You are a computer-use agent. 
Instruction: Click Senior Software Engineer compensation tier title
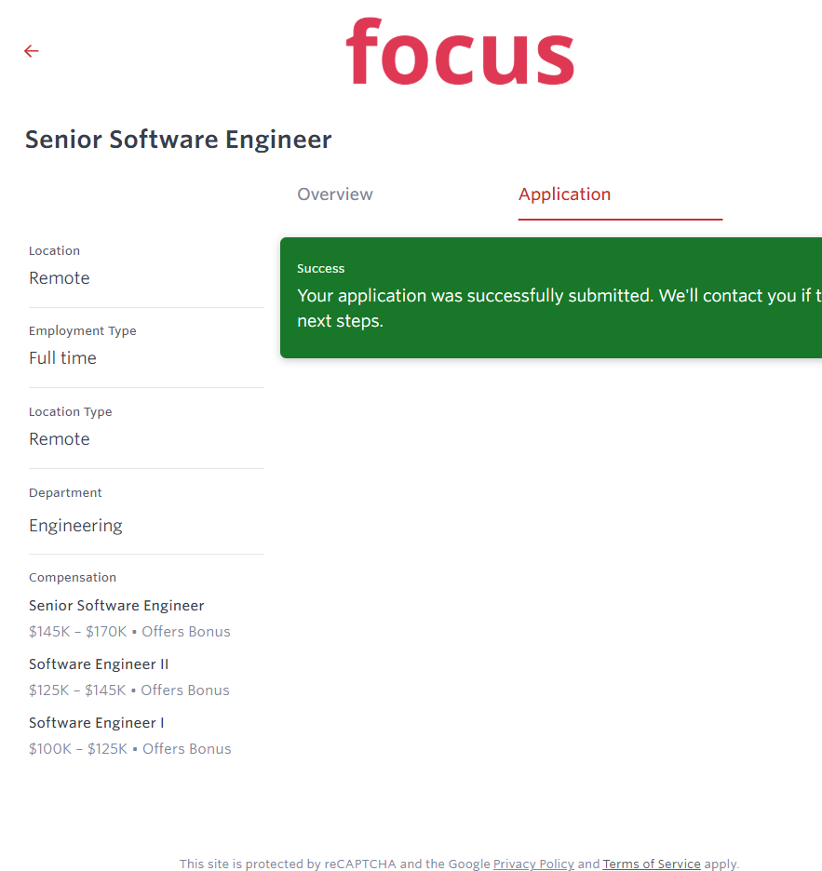click(x=116, y=606)
